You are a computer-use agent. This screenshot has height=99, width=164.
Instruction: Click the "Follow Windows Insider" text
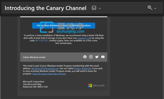[34, 57]
